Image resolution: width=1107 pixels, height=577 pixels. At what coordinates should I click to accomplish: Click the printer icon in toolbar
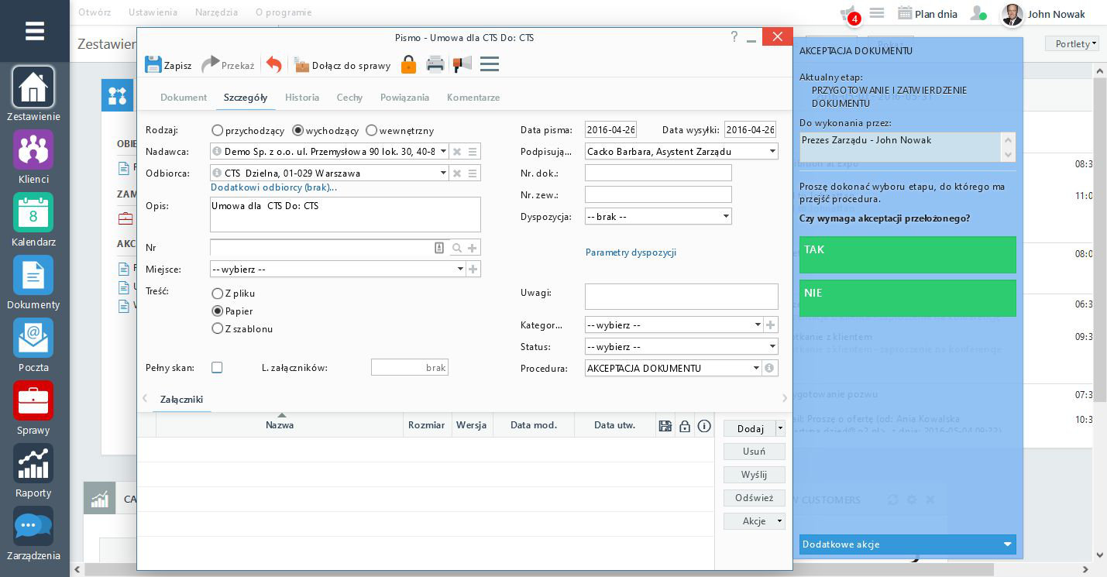pyautogui.click(x=435, y=65)
